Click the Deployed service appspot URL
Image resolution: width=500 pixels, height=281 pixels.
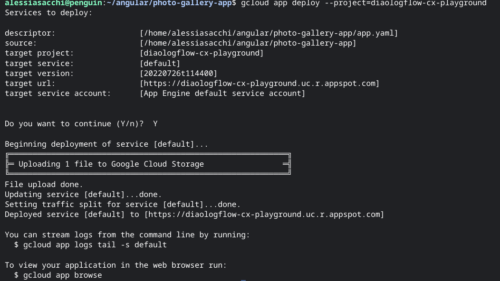point(264,215)
